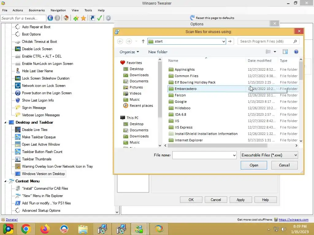Click the Back navigation arrow in Winaero toolbar
The width and height of the screenshot is (314, 235).
pos(50,18)
